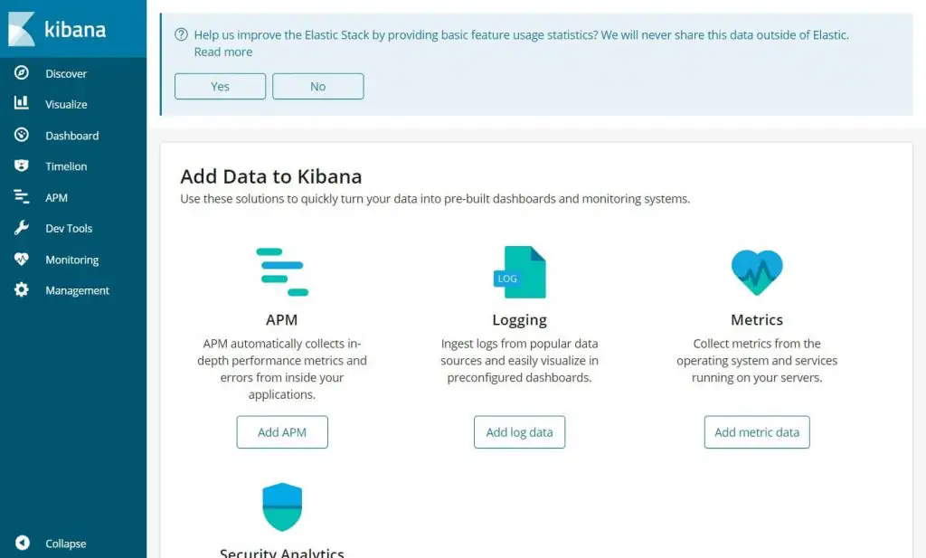This screenshot has width=926, height=558.
Task: Open Management from the sidebar
Action: (78, 290)
